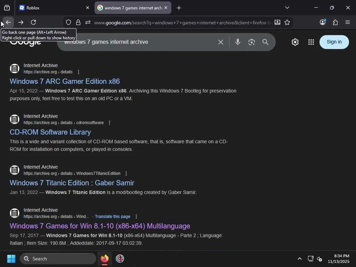Screen dimensions: 356x267
Task: Click the Internet Archive favicon of ARC Gamer result
Action: pos(15,68)
